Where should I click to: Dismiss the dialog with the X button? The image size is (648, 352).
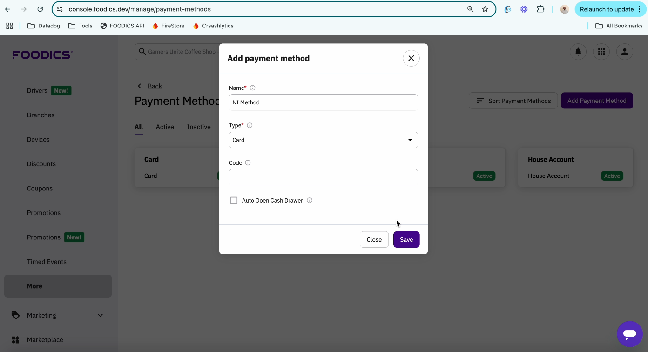coord(411,58)
